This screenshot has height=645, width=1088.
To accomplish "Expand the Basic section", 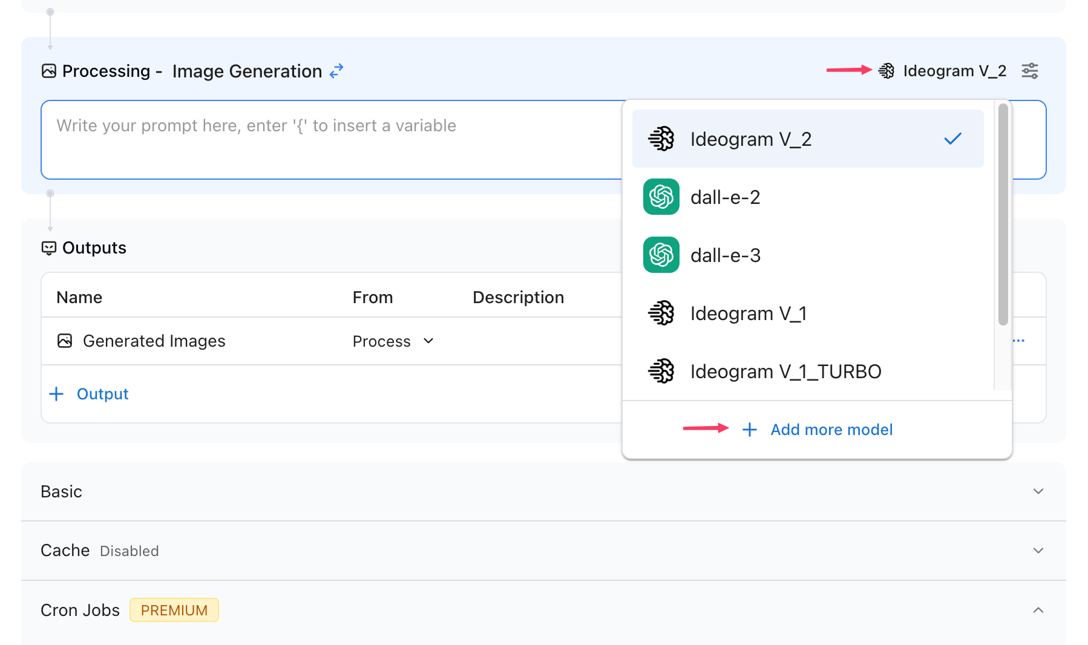I will (1038, 491).
